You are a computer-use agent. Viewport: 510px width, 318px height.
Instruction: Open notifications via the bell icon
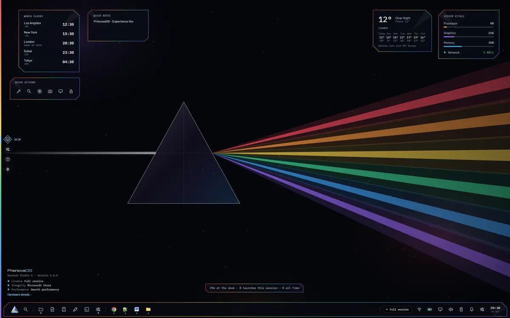472,310
